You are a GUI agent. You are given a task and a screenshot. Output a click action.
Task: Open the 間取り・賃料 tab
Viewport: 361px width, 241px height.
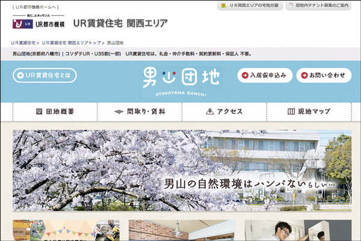click(x=140, y=112)
